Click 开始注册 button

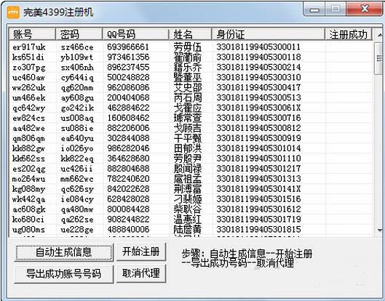[x=141, y=252]
